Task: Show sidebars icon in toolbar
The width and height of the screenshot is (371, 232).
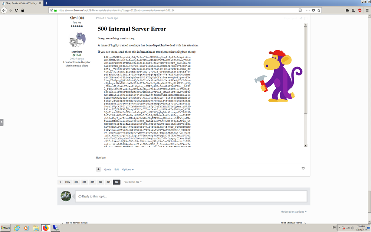Action: click(354, 10)
